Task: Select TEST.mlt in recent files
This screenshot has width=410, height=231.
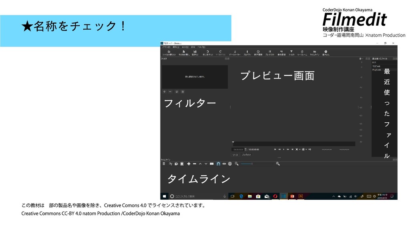Action: pyautogui.click(x=377, y=67)
